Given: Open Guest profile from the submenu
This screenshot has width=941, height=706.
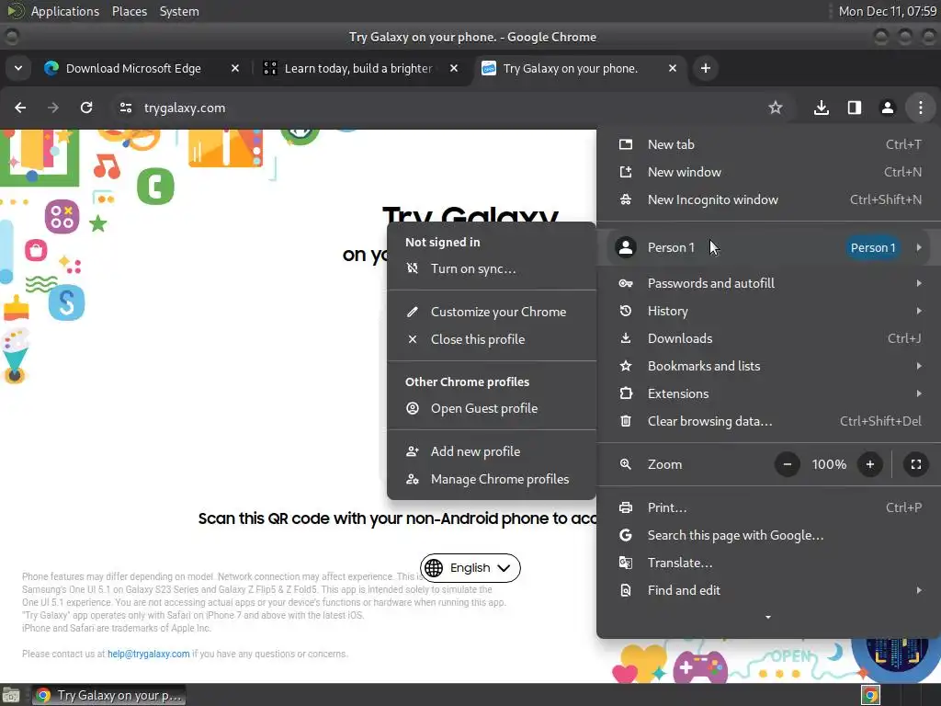Looking at the screenshot, I should click(x=492, y=409).
